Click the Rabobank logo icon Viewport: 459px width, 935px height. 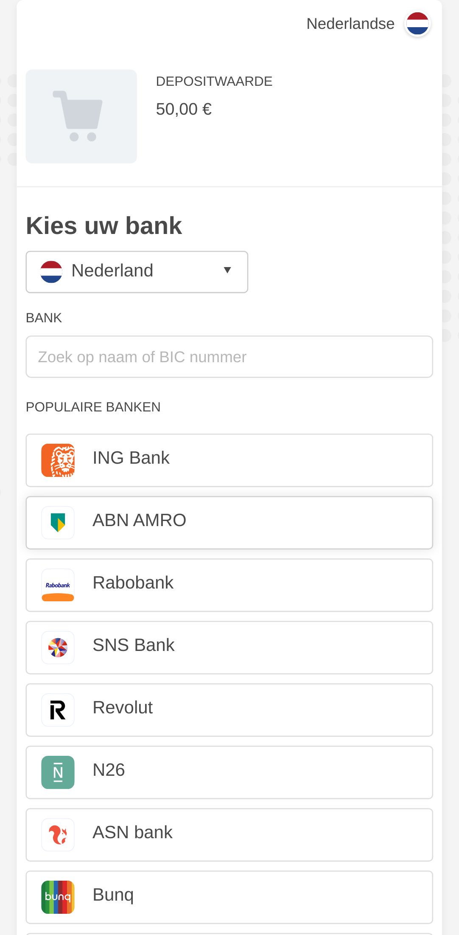58,585
